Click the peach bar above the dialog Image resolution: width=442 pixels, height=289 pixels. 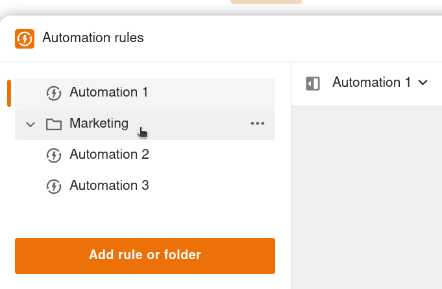click(266, 2)
